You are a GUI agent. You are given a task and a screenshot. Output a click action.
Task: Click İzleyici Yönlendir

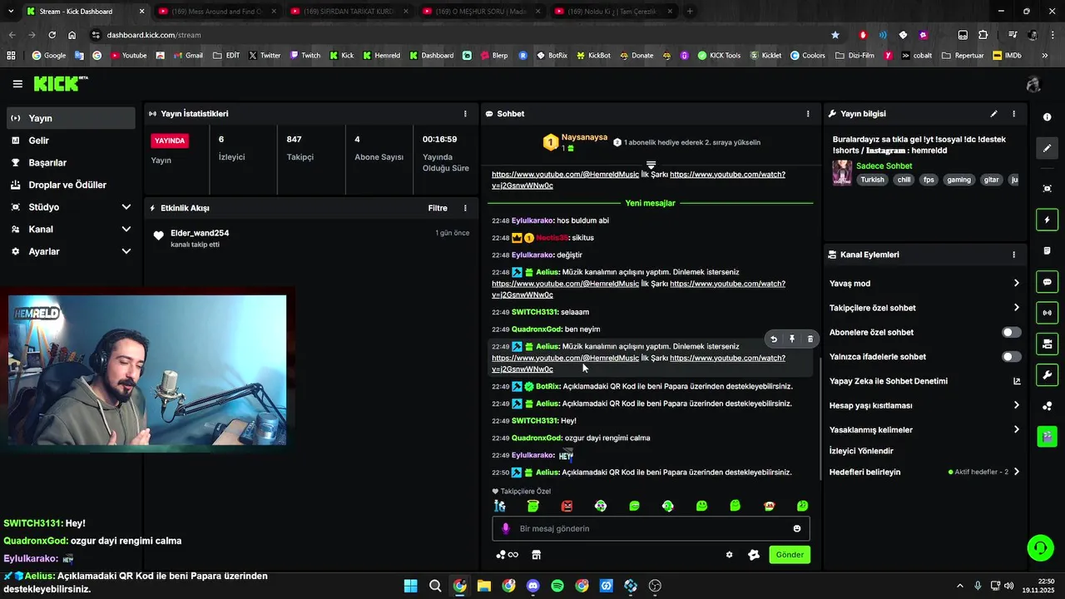click(x=861, y=451)
